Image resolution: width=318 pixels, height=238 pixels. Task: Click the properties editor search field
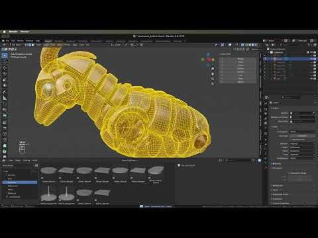tap(290, 97)
